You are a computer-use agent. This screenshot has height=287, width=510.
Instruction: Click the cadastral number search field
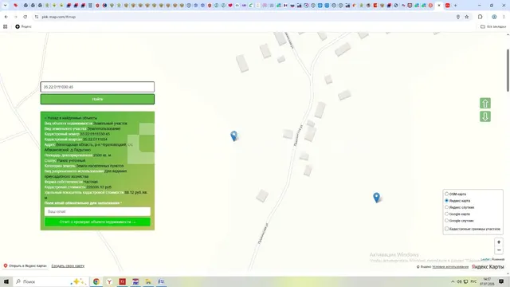pyautogui.click(x=97, y=87)
